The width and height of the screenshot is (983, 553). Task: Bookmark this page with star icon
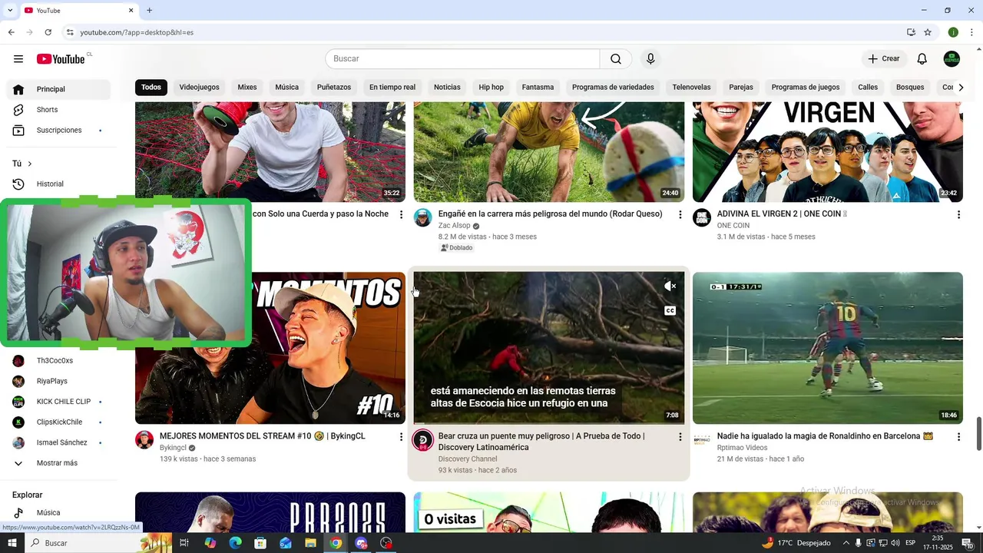pyautogui.click(x=928, y=32)
